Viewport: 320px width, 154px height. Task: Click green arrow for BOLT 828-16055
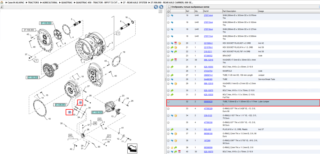tap(172, 67)
